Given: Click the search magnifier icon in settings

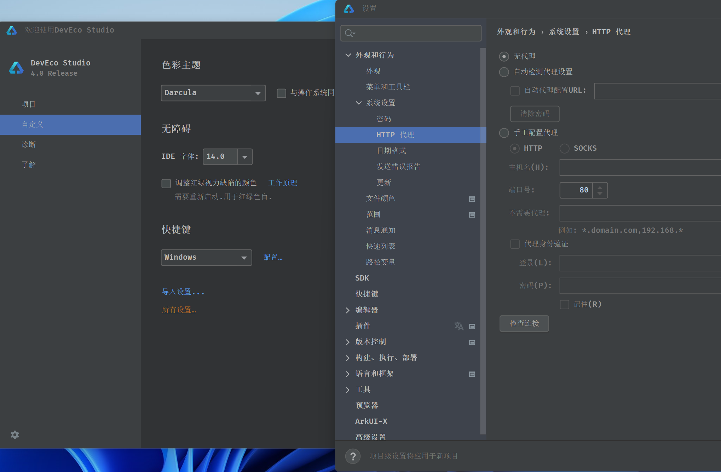Looking at the screenshot, I should pyautogui.click(x=350, y=33).
